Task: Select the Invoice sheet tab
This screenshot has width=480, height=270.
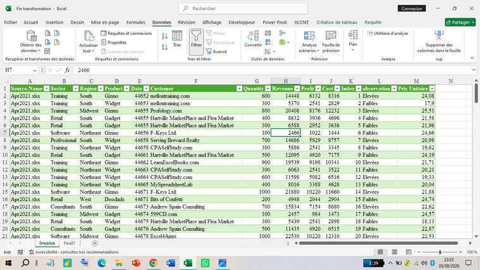Action: [47, 243]
